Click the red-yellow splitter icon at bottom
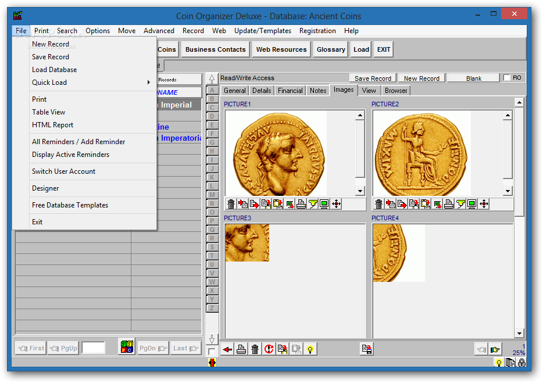This screenshot has width=543, height=383. coord(212,363)
